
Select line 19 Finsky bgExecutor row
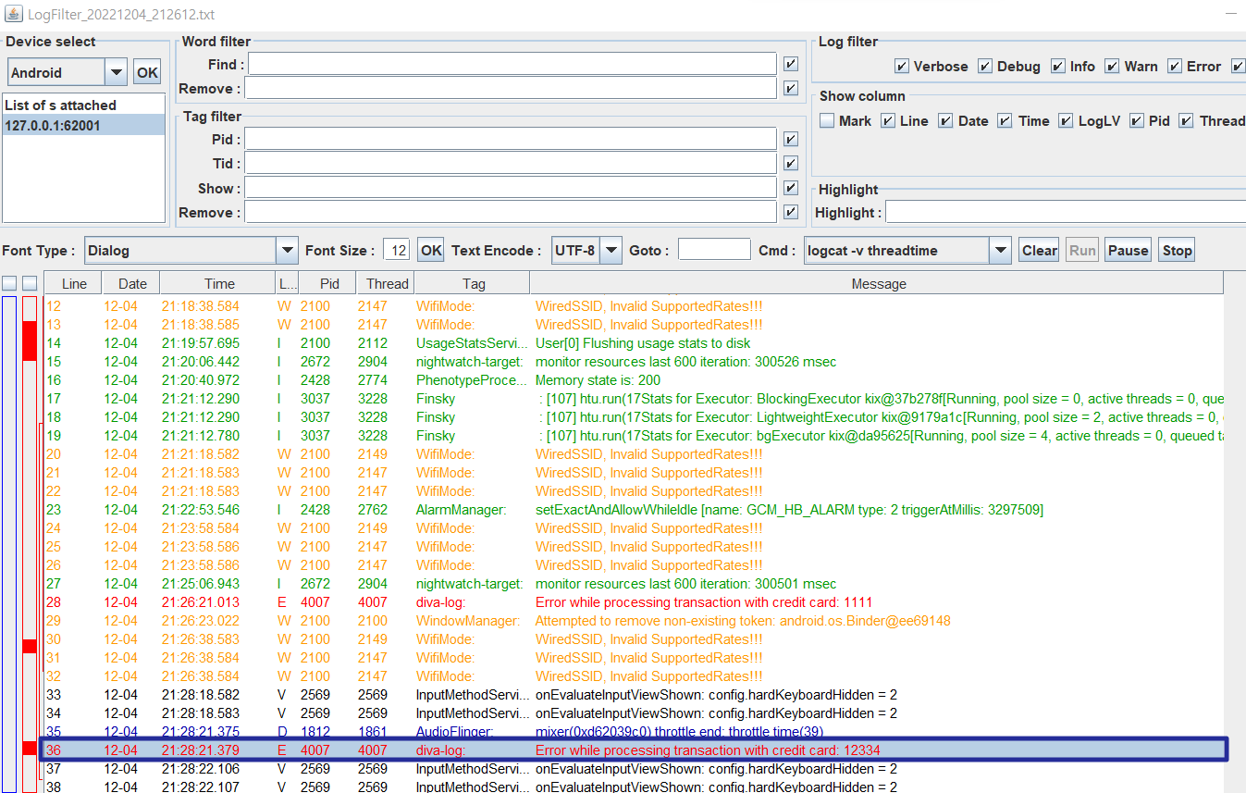pyautogui.click(x=634, y=436)
